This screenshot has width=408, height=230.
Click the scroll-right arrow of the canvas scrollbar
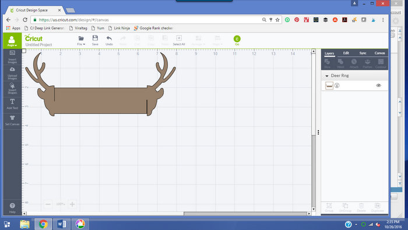coord(309,214)
